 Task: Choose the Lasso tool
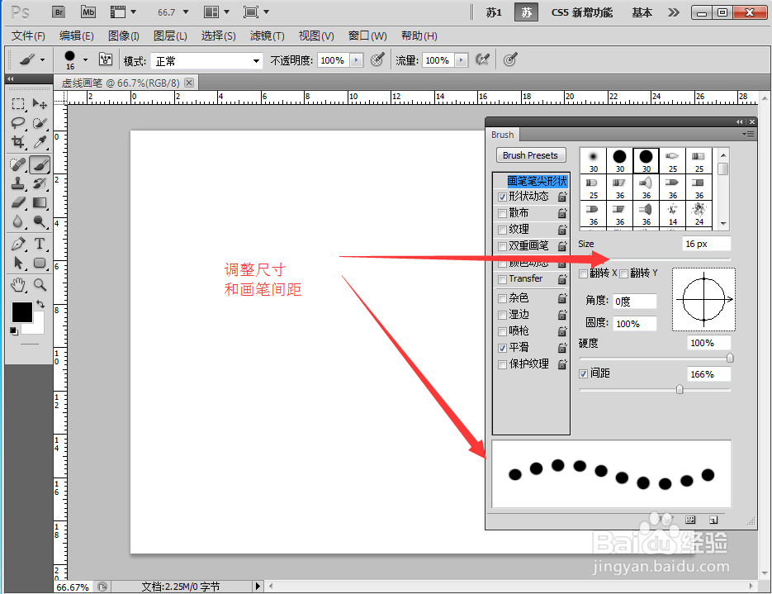(18, 123)
